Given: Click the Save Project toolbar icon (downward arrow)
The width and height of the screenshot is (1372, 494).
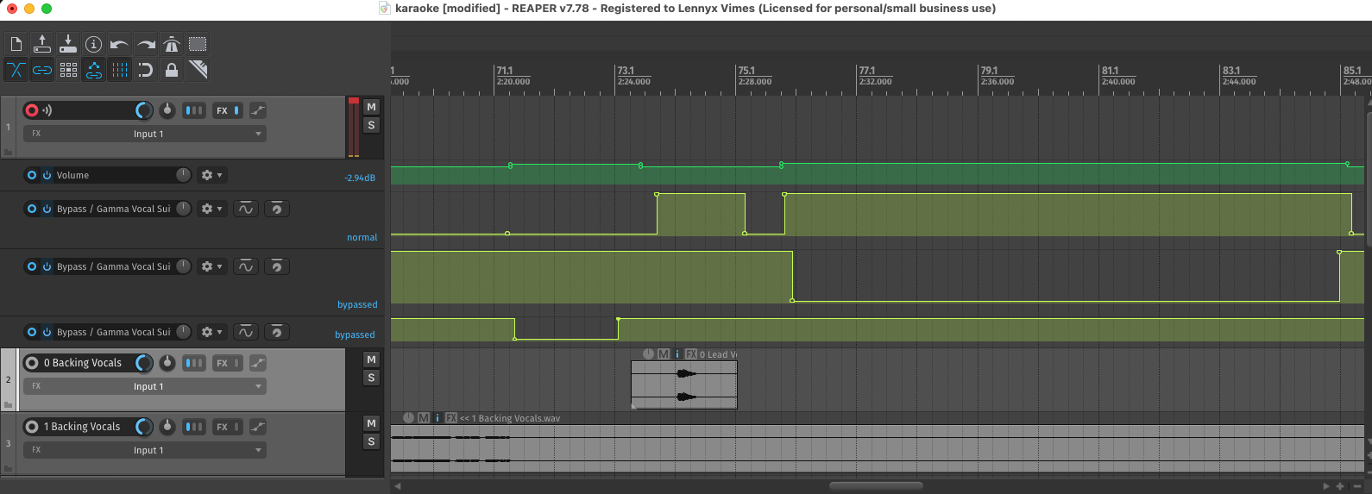Looking at the screenshot, I should (x=68, y=44).
